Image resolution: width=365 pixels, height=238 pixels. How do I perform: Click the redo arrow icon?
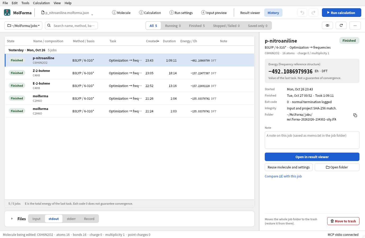[313, 13]
